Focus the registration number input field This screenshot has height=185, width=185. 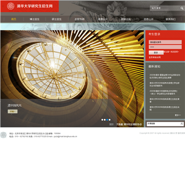coord(165,42)
